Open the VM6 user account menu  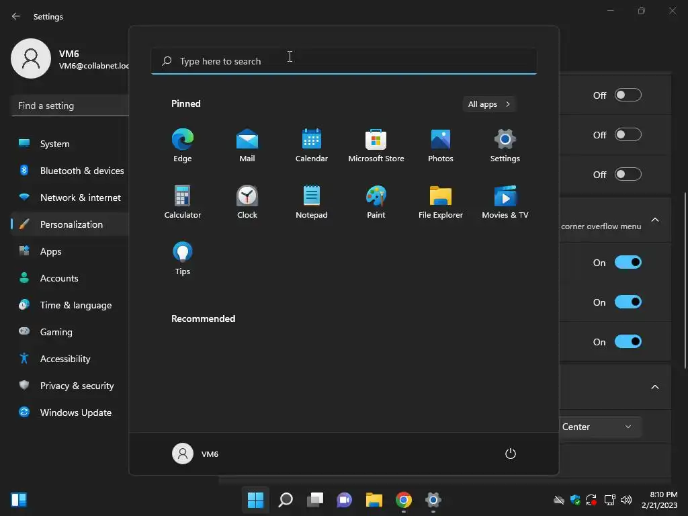[x=196, y=454]
